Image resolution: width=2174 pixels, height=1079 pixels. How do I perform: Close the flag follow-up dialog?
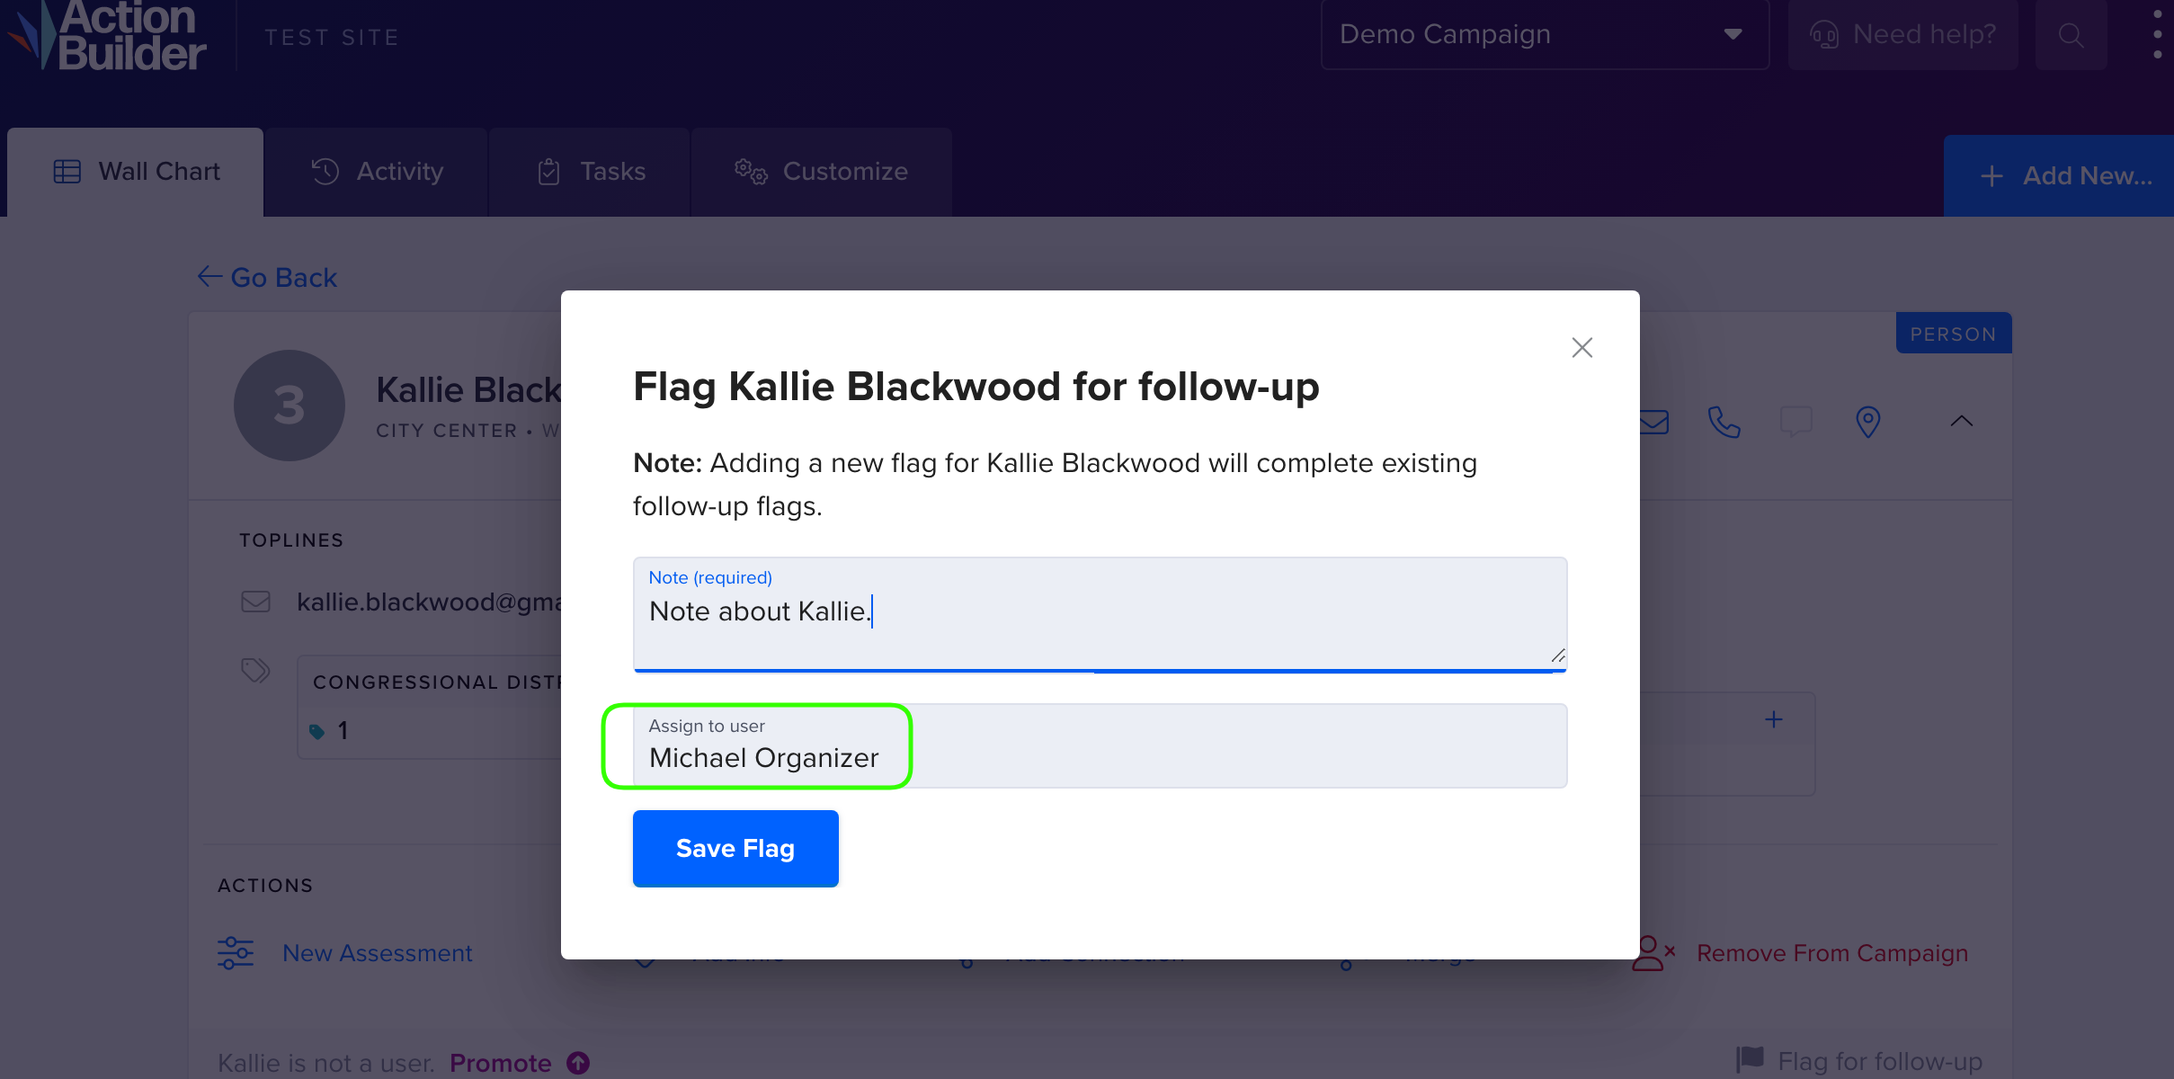pyautogui.click(x=1582, y=348)
